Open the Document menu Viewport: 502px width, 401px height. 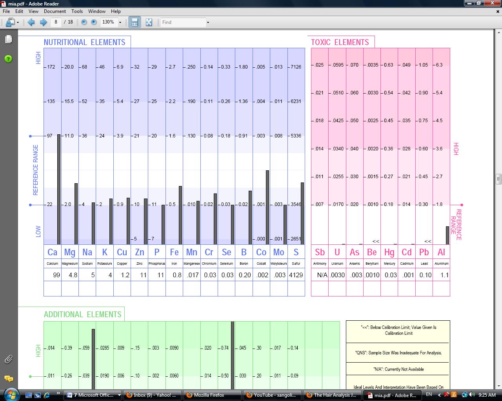coord(55,11)
